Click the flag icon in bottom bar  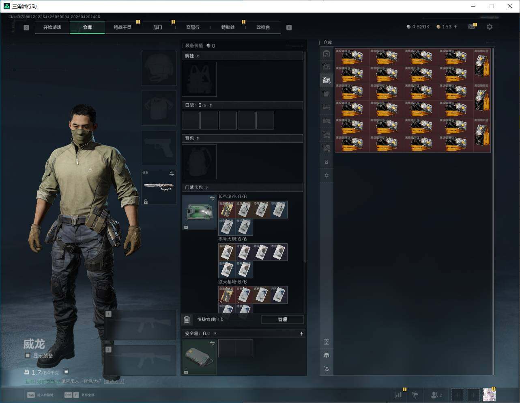pyautogui.click(x=415, y=394)
